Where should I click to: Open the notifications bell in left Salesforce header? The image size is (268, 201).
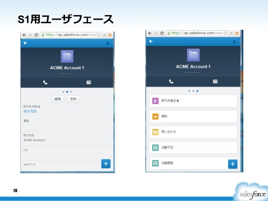[108, 43]
